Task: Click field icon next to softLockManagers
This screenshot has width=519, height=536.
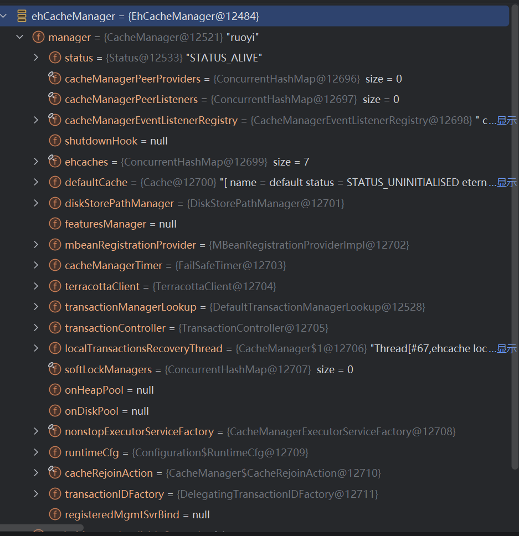Action: tap(54, 369)
